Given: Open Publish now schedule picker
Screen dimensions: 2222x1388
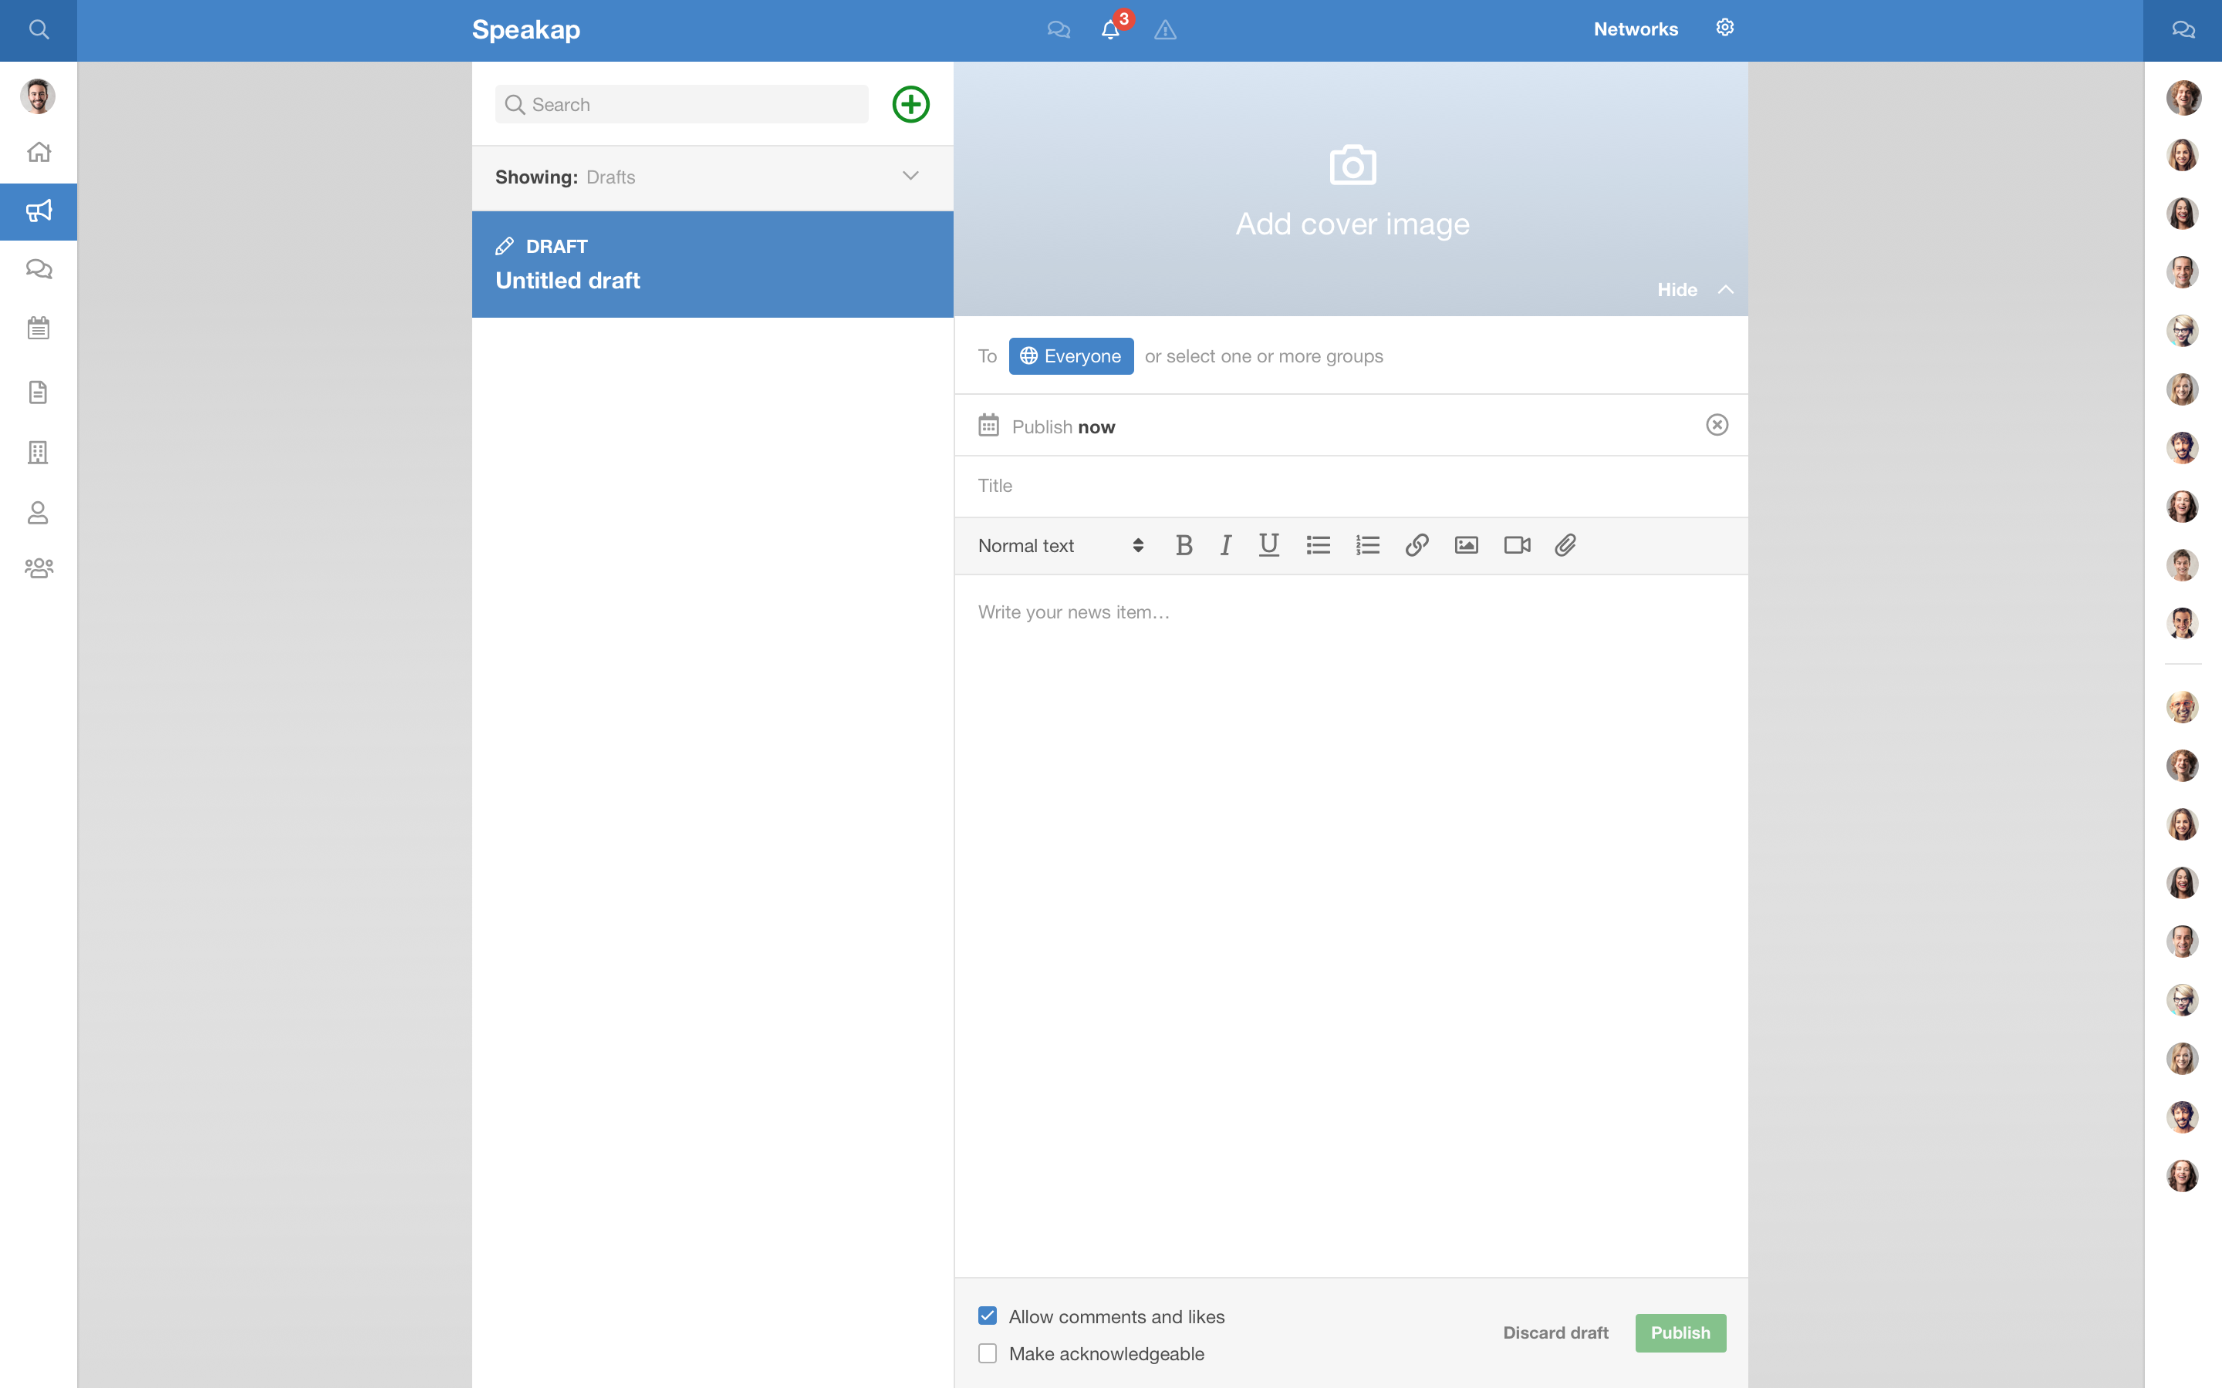Looking at the screenshot, I should 1047,426.
